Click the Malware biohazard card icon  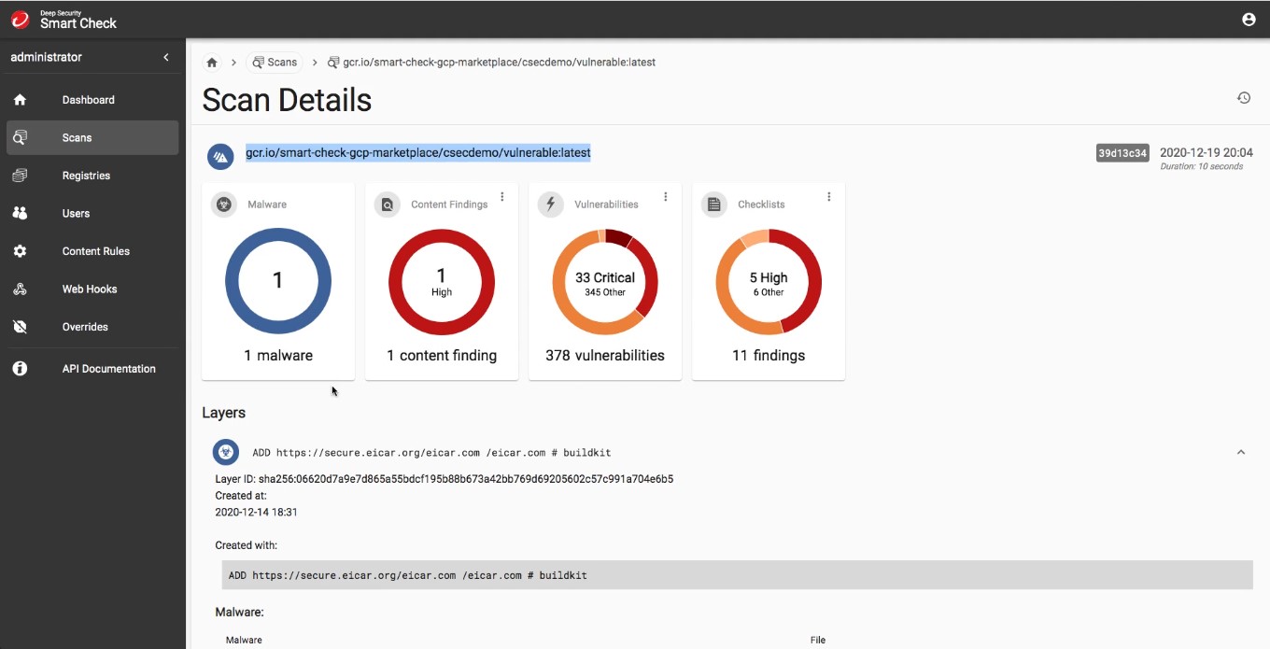coord(224,205)
